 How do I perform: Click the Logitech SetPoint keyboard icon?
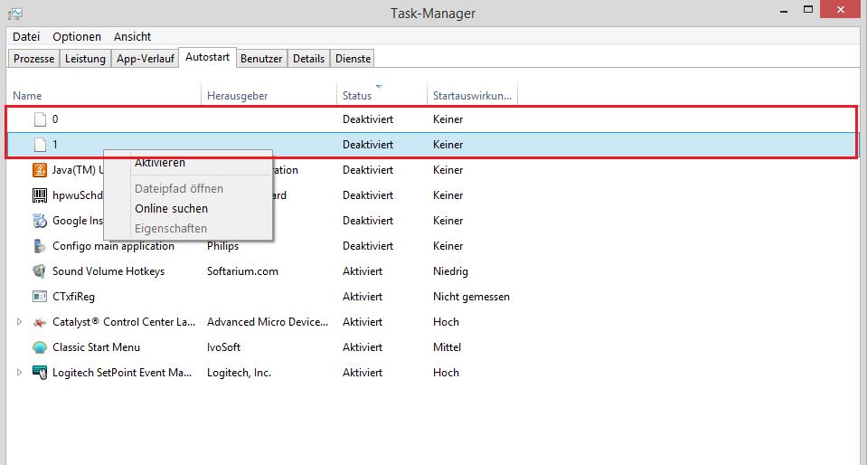[x=40, y=373]
